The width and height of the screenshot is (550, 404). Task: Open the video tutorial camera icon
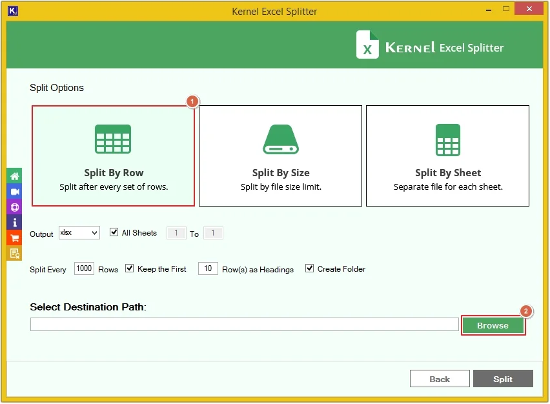pyautogui.click(x=14, y=192)
